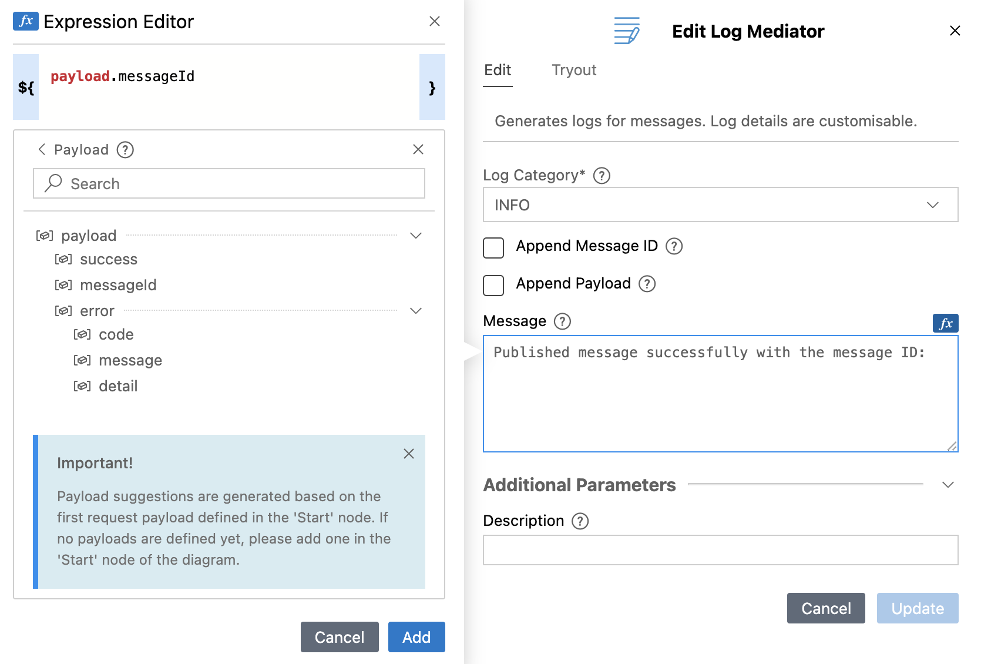
Task: Click the object icon beside detail
Action: (x=82, y=386)
